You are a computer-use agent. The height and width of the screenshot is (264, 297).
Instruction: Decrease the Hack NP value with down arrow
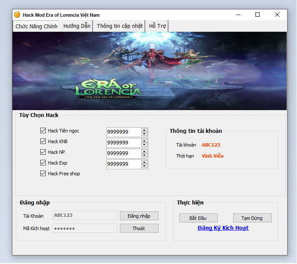pos(144,156)
